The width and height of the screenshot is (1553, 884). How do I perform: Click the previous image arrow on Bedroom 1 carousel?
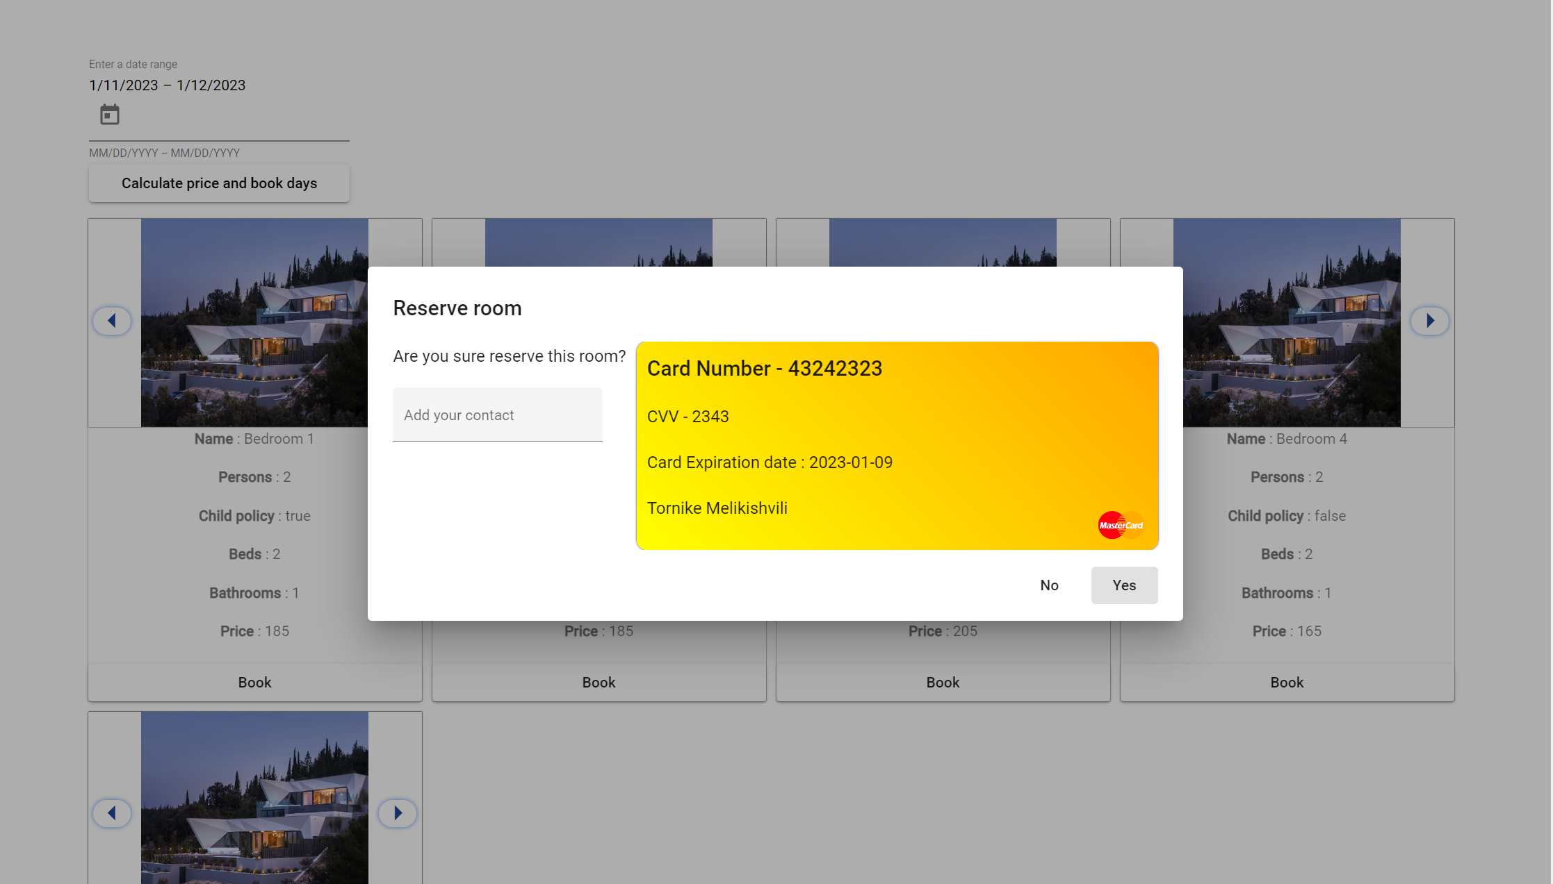(x=112, y=321)
